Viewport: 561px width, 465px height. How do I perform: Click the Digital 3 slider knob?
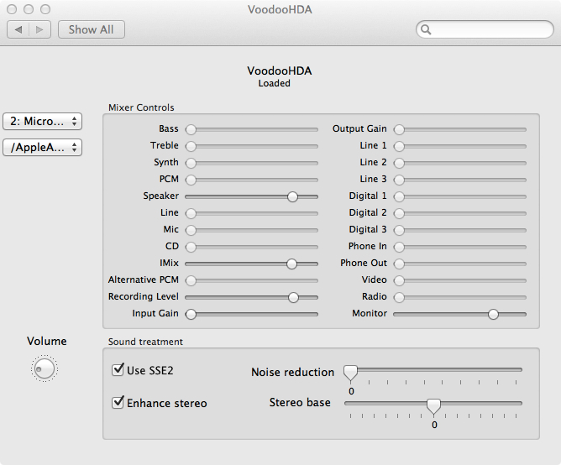pos(399,230)
